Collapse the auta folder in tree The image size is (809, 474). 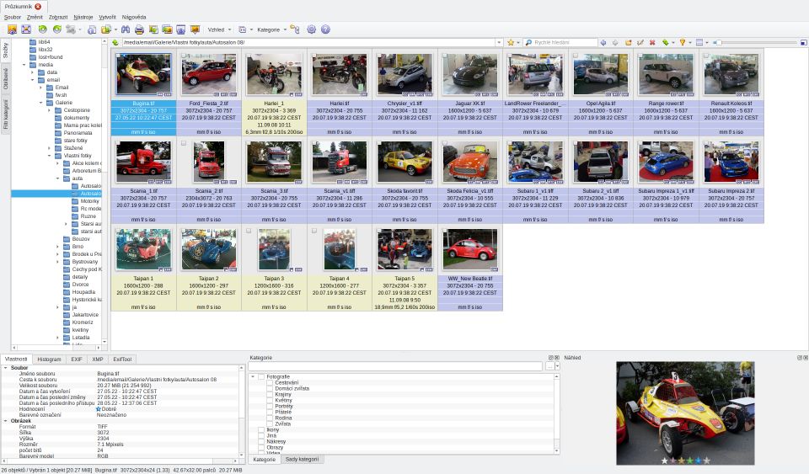(x=58, y=178)
